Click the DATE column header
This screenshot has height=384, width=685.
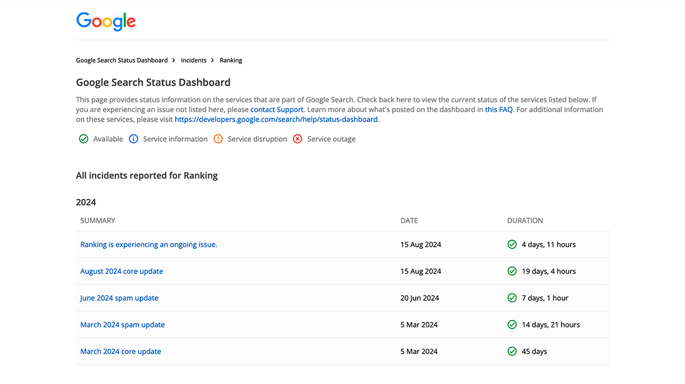tap(409, 220)
